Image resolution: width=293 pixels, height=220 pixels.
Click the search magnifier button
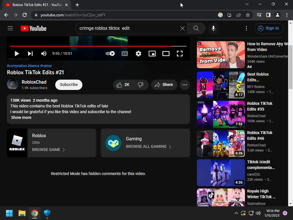tap(196, 28)
